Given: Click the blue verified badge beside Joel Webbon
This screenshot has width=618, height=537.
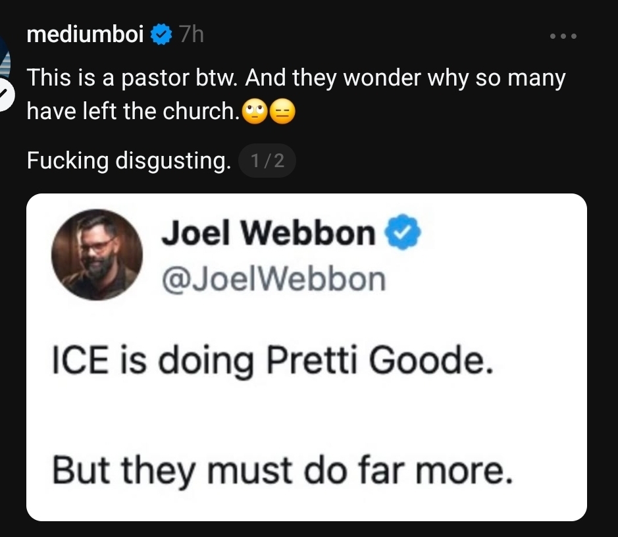Looking at the screenshot, I should pos(398,233).
